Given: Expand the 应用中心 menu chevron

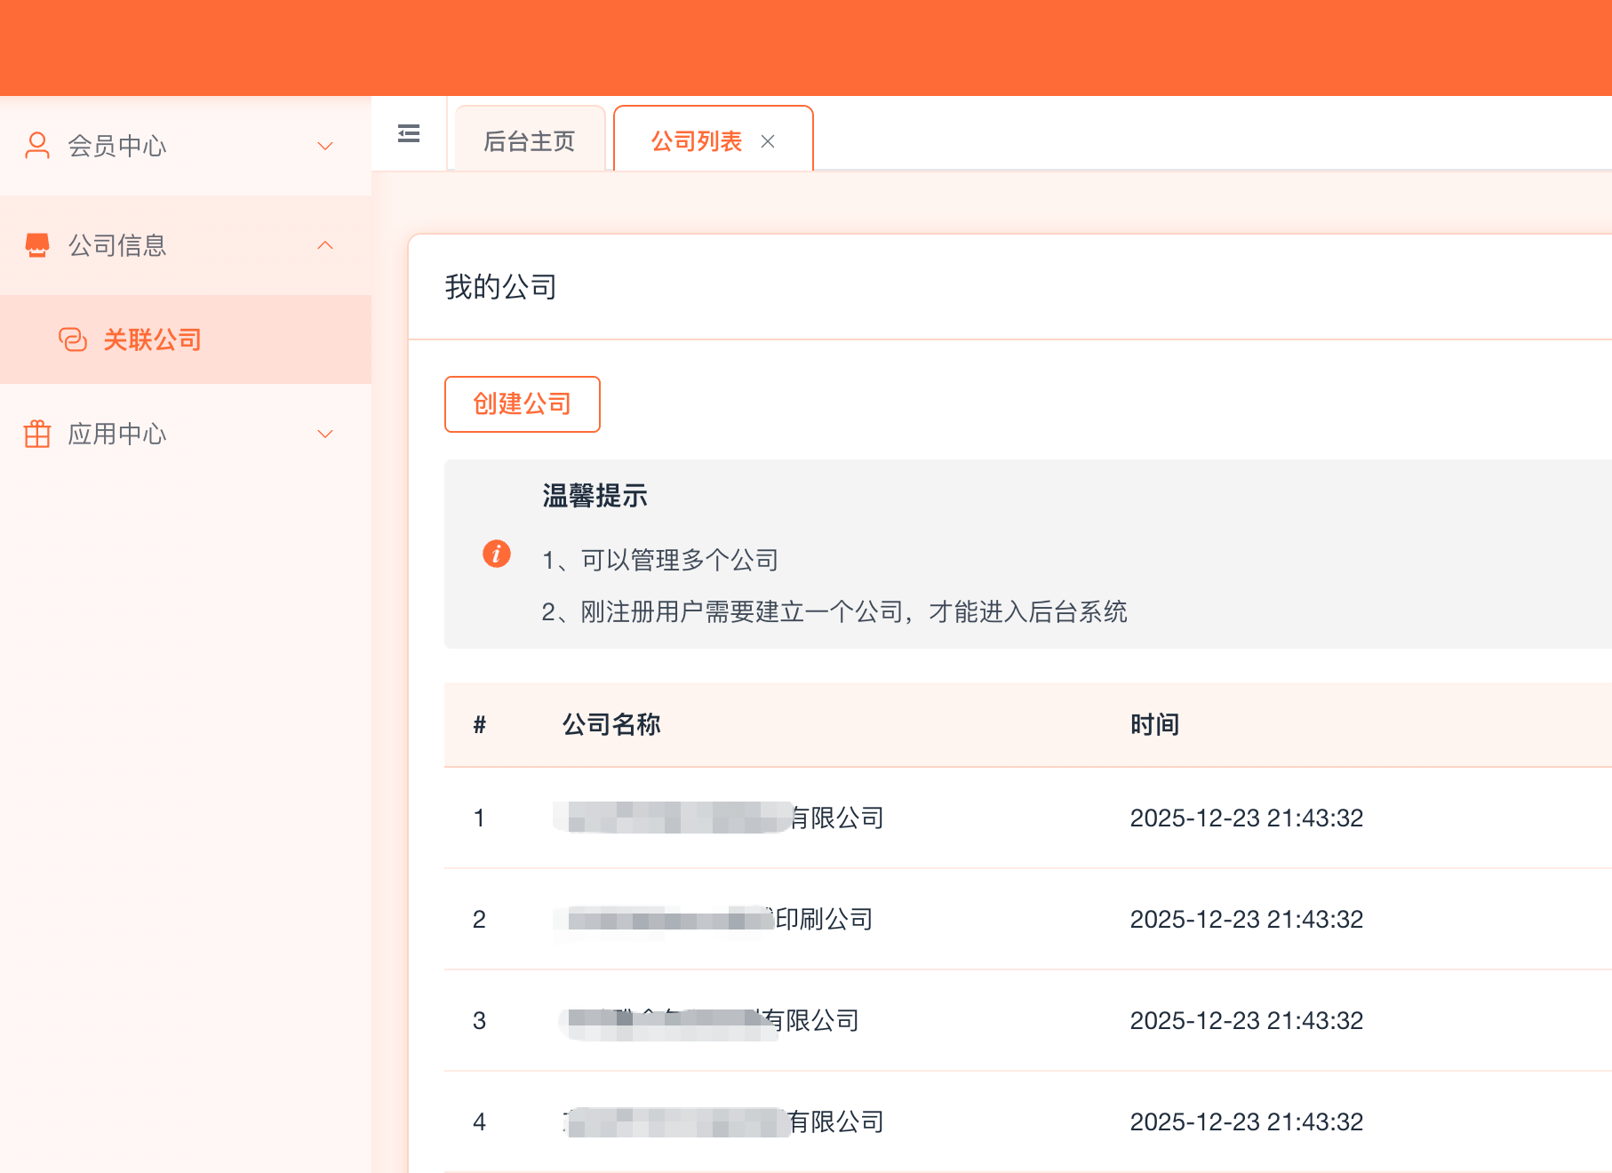Looking at the screenshot, I should [x=325, y=434].
